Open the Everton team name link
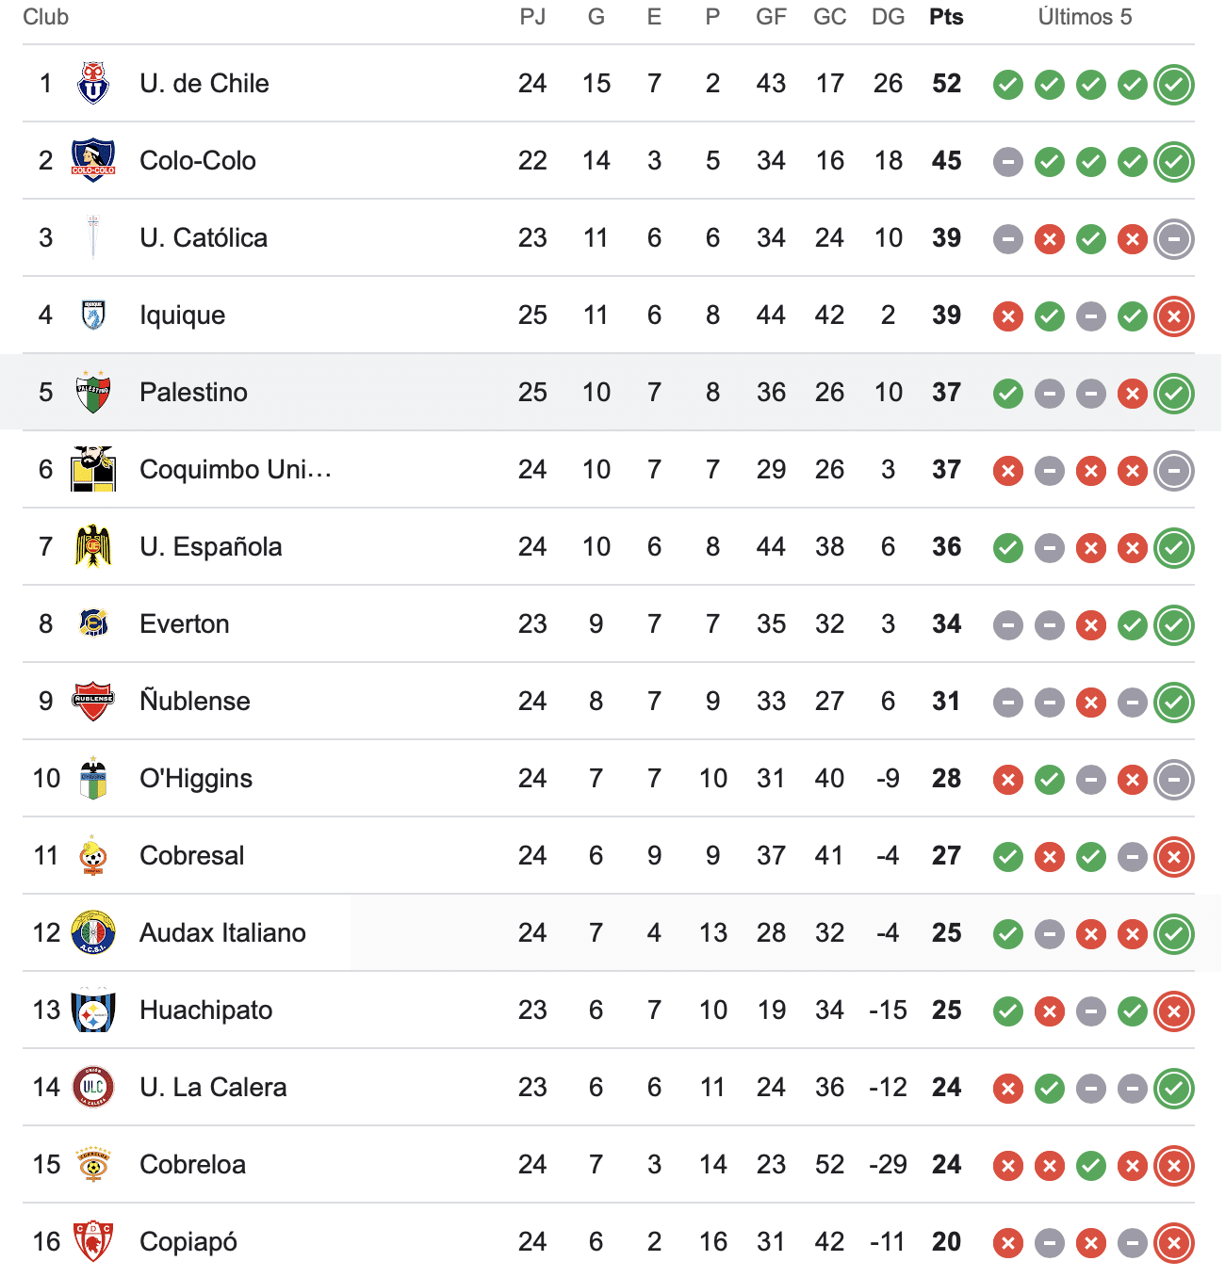1225x1277 pixels. 185,624
